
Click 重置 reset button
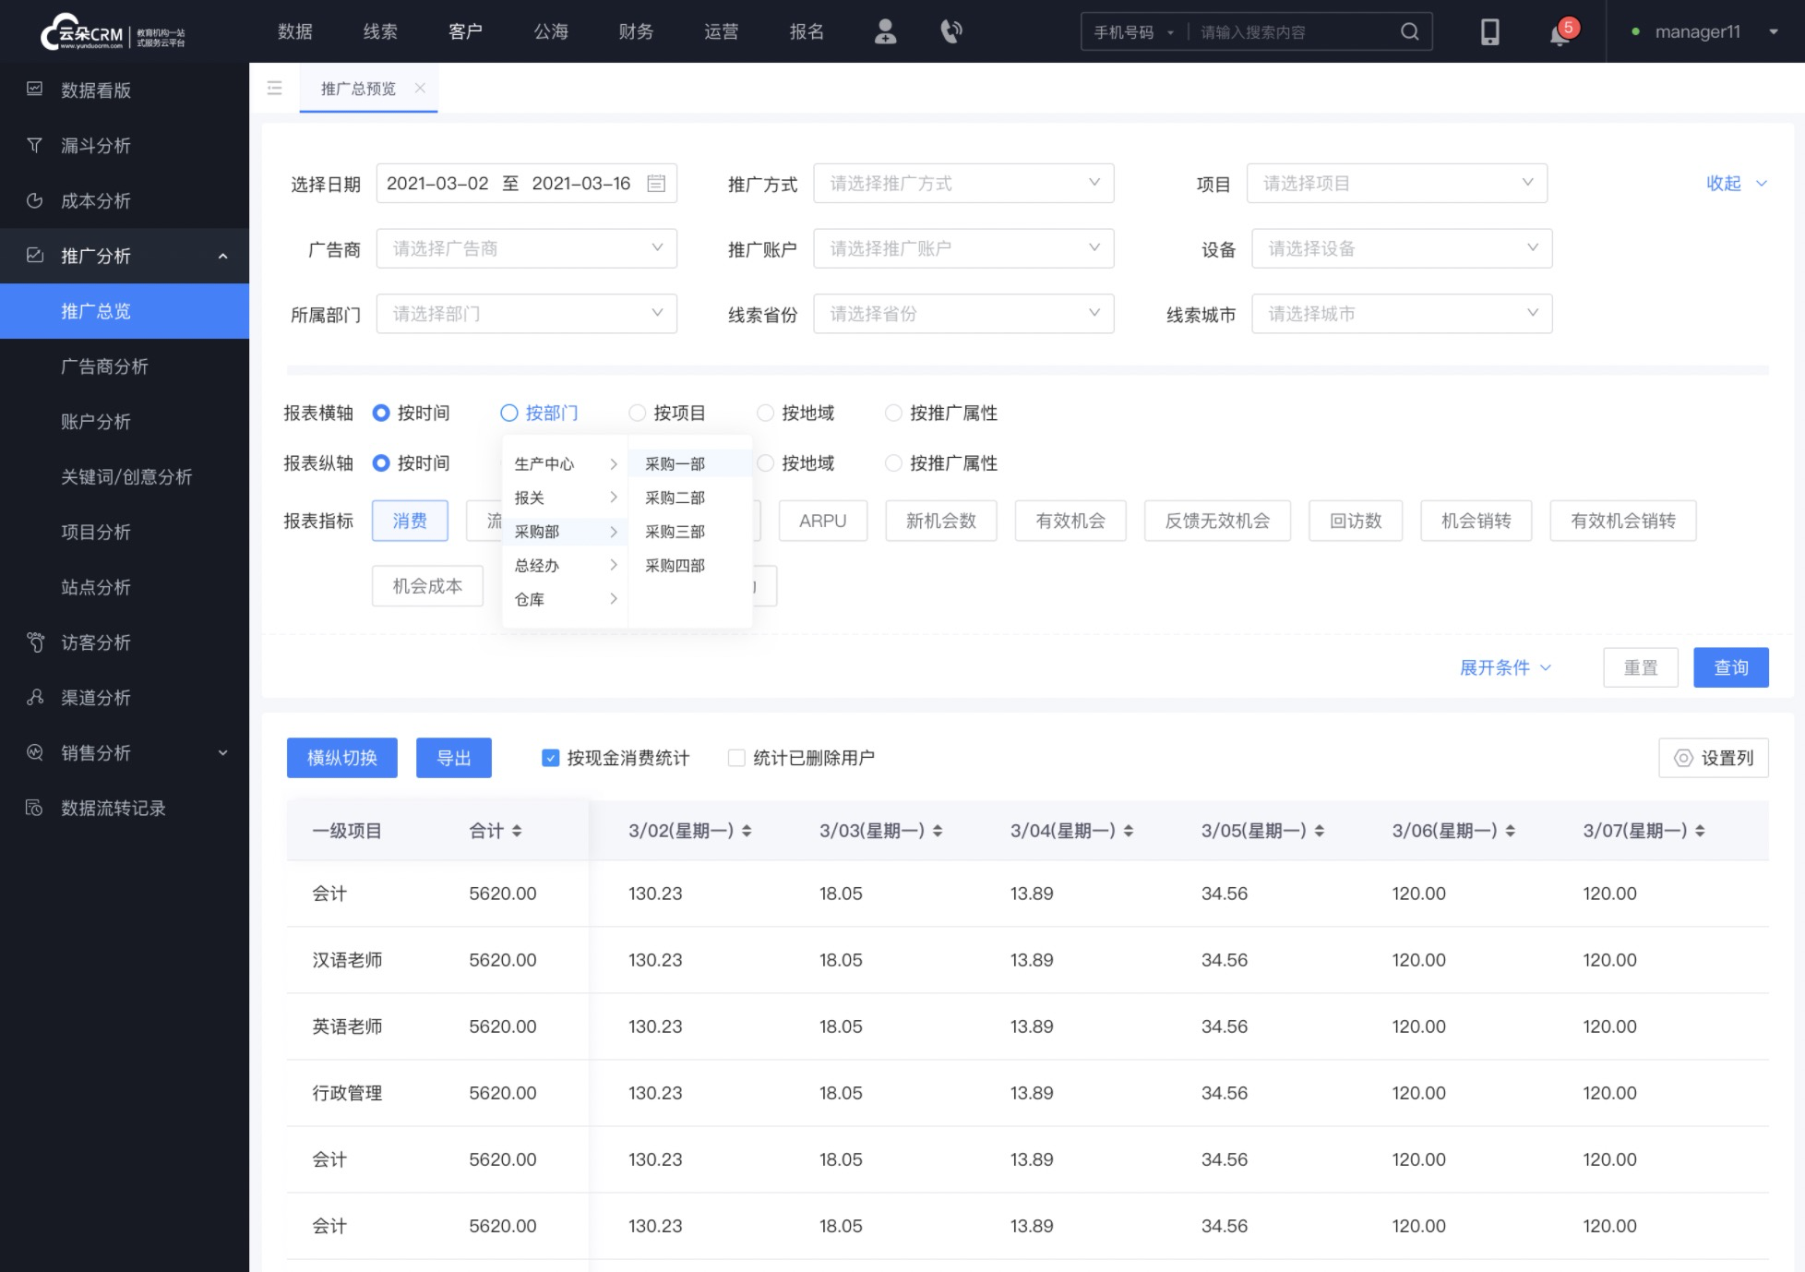(1642, 667)
